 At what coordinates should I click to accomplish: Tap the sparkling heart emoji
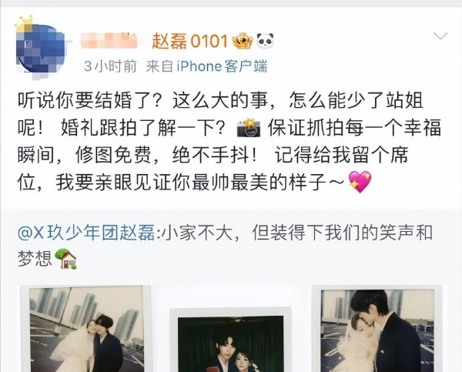360,182
